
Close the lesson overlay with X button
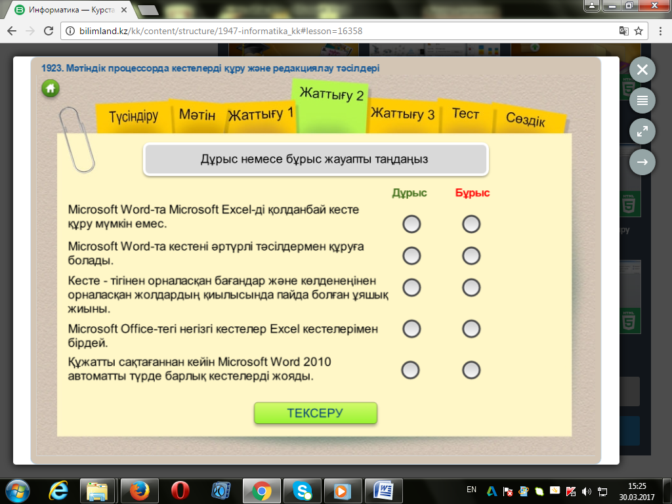(642, 70)
